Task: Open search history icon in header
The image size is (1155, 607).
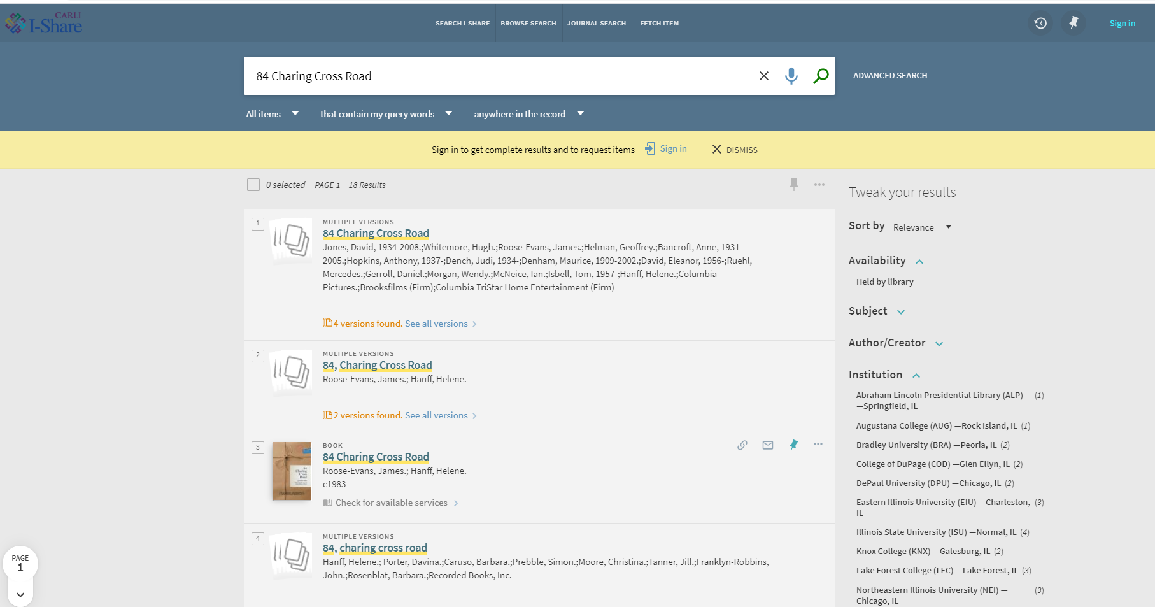Action: (1040, 23)
